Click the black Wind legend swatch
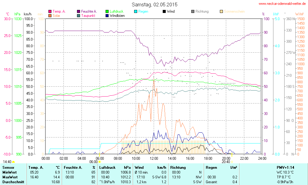The height and width of the screenshot is (185, 308). [x=164, y=11]
